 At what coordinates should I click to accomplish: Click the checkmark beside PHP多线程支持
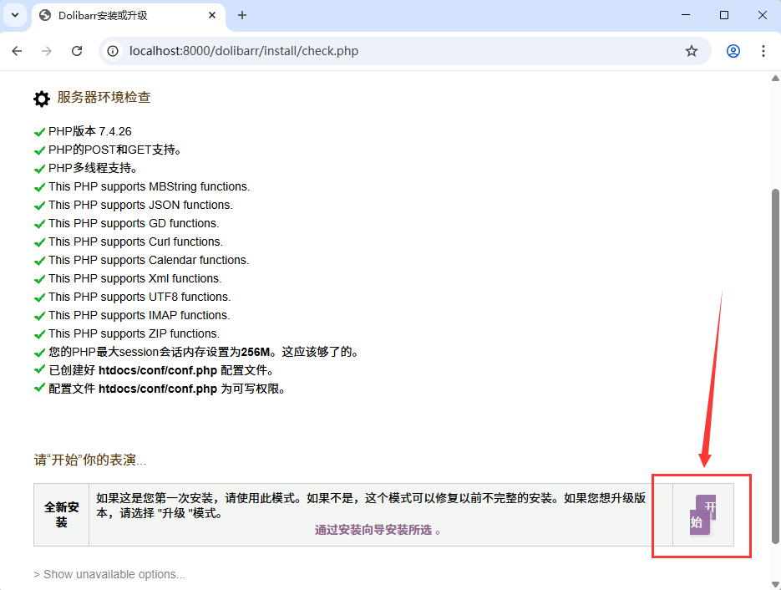point(40,169)
